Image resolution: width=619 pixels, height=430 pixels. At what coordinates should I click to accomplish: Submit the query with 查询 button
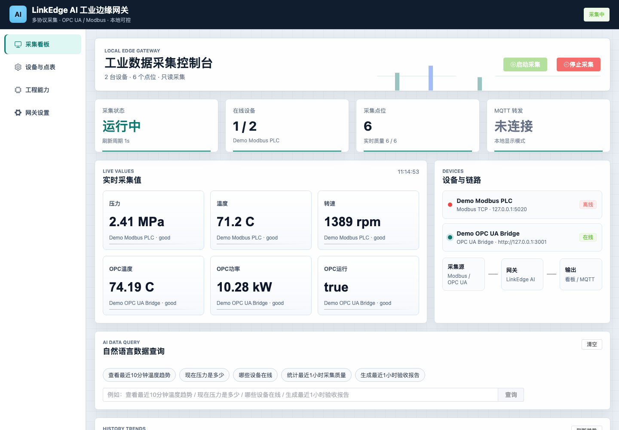[x=511, y=395]
